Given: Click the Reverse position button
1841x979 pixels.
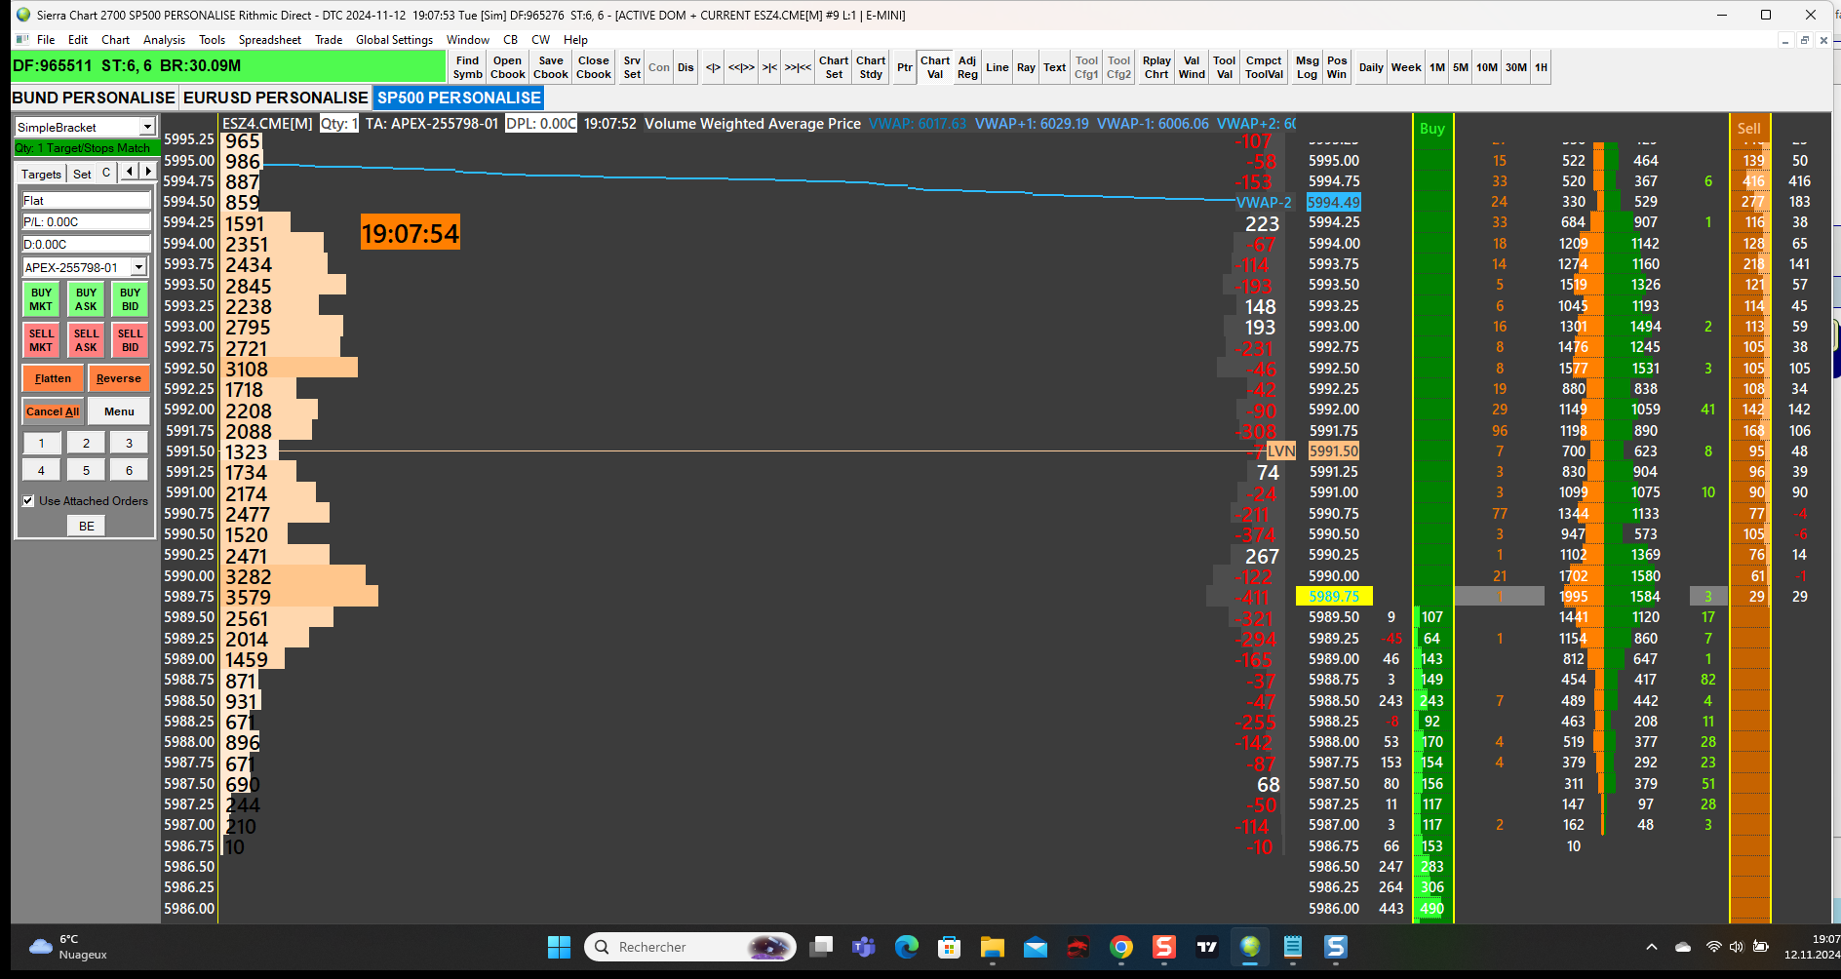Looking at the screenshot, I should point(119,378).
